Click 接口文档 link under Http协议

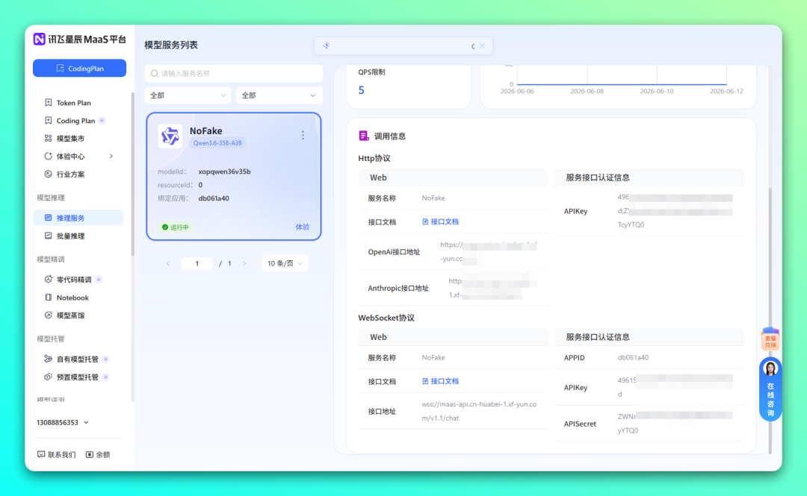[441, 222]
